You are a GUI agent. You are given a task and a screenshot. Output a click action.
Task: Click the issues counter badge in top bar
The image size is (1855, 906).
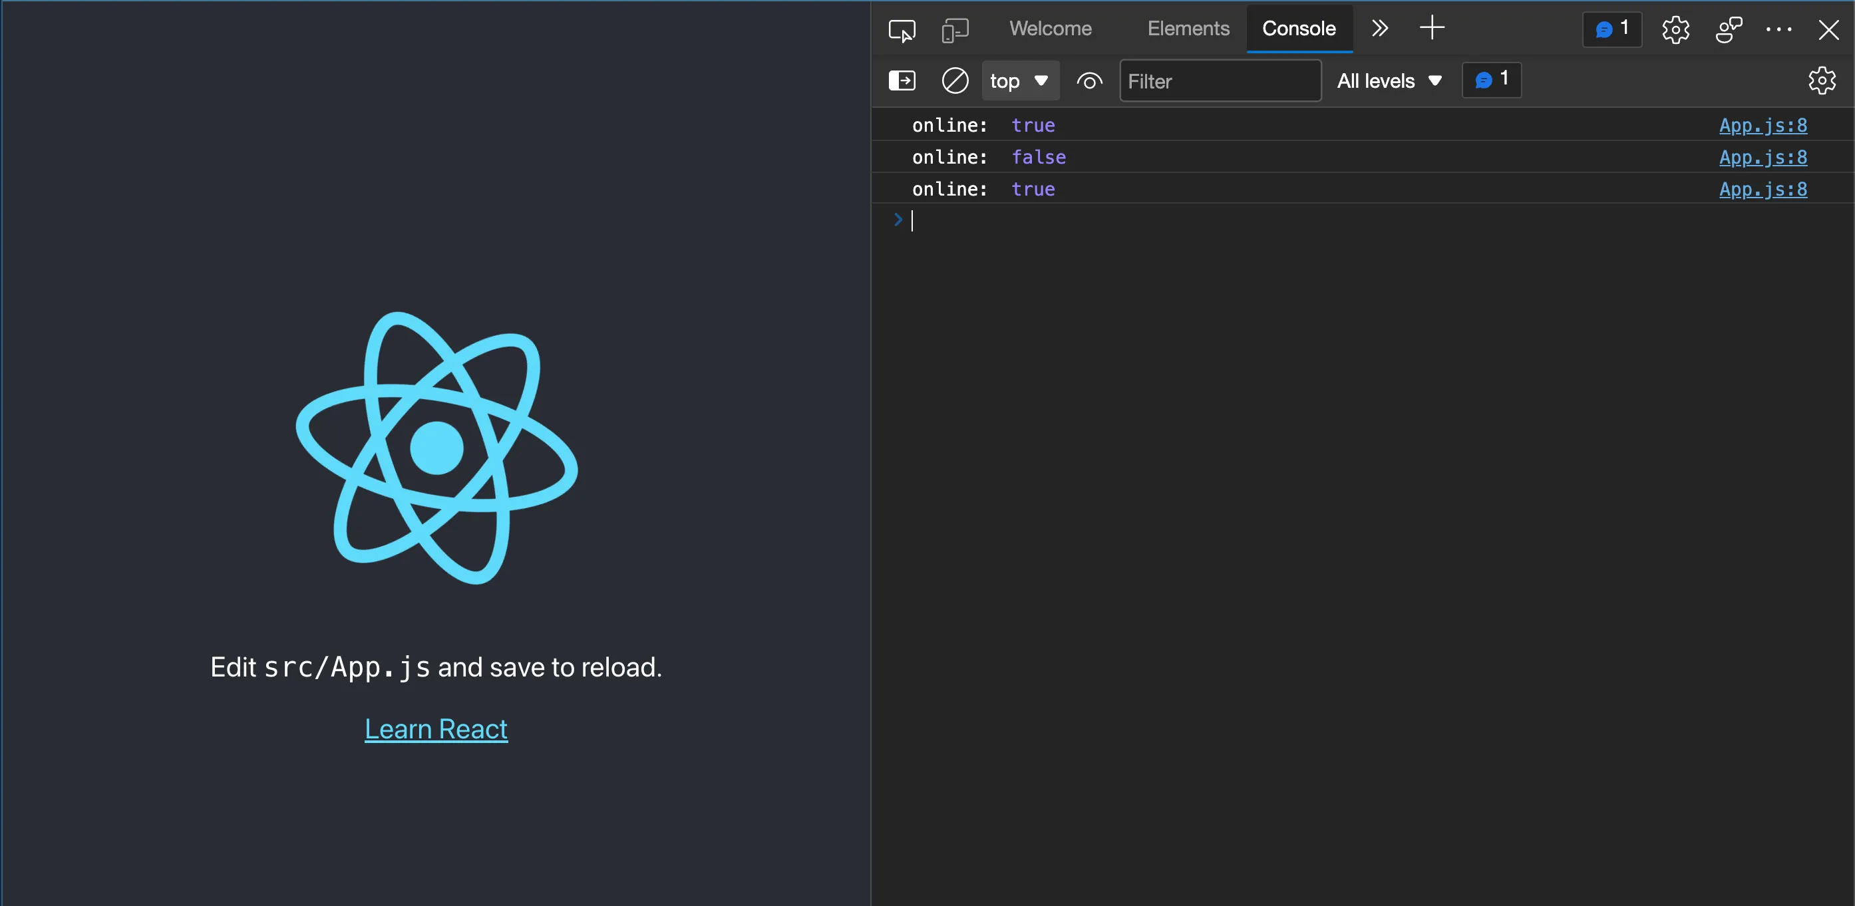[1611, 29]
